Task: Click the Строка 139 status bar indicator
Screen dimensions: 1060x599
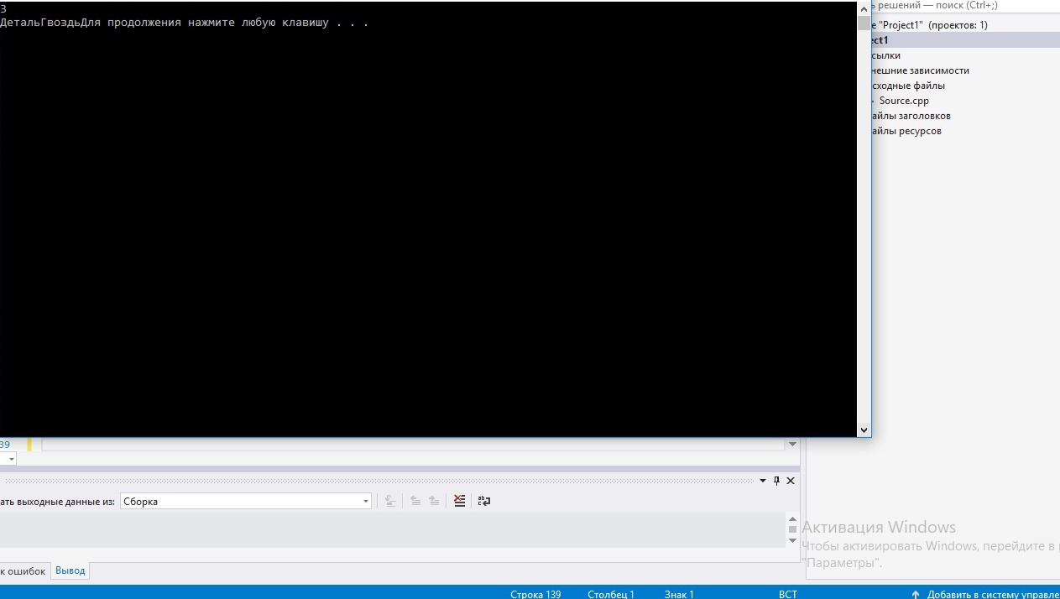Action: pos(535,594)
